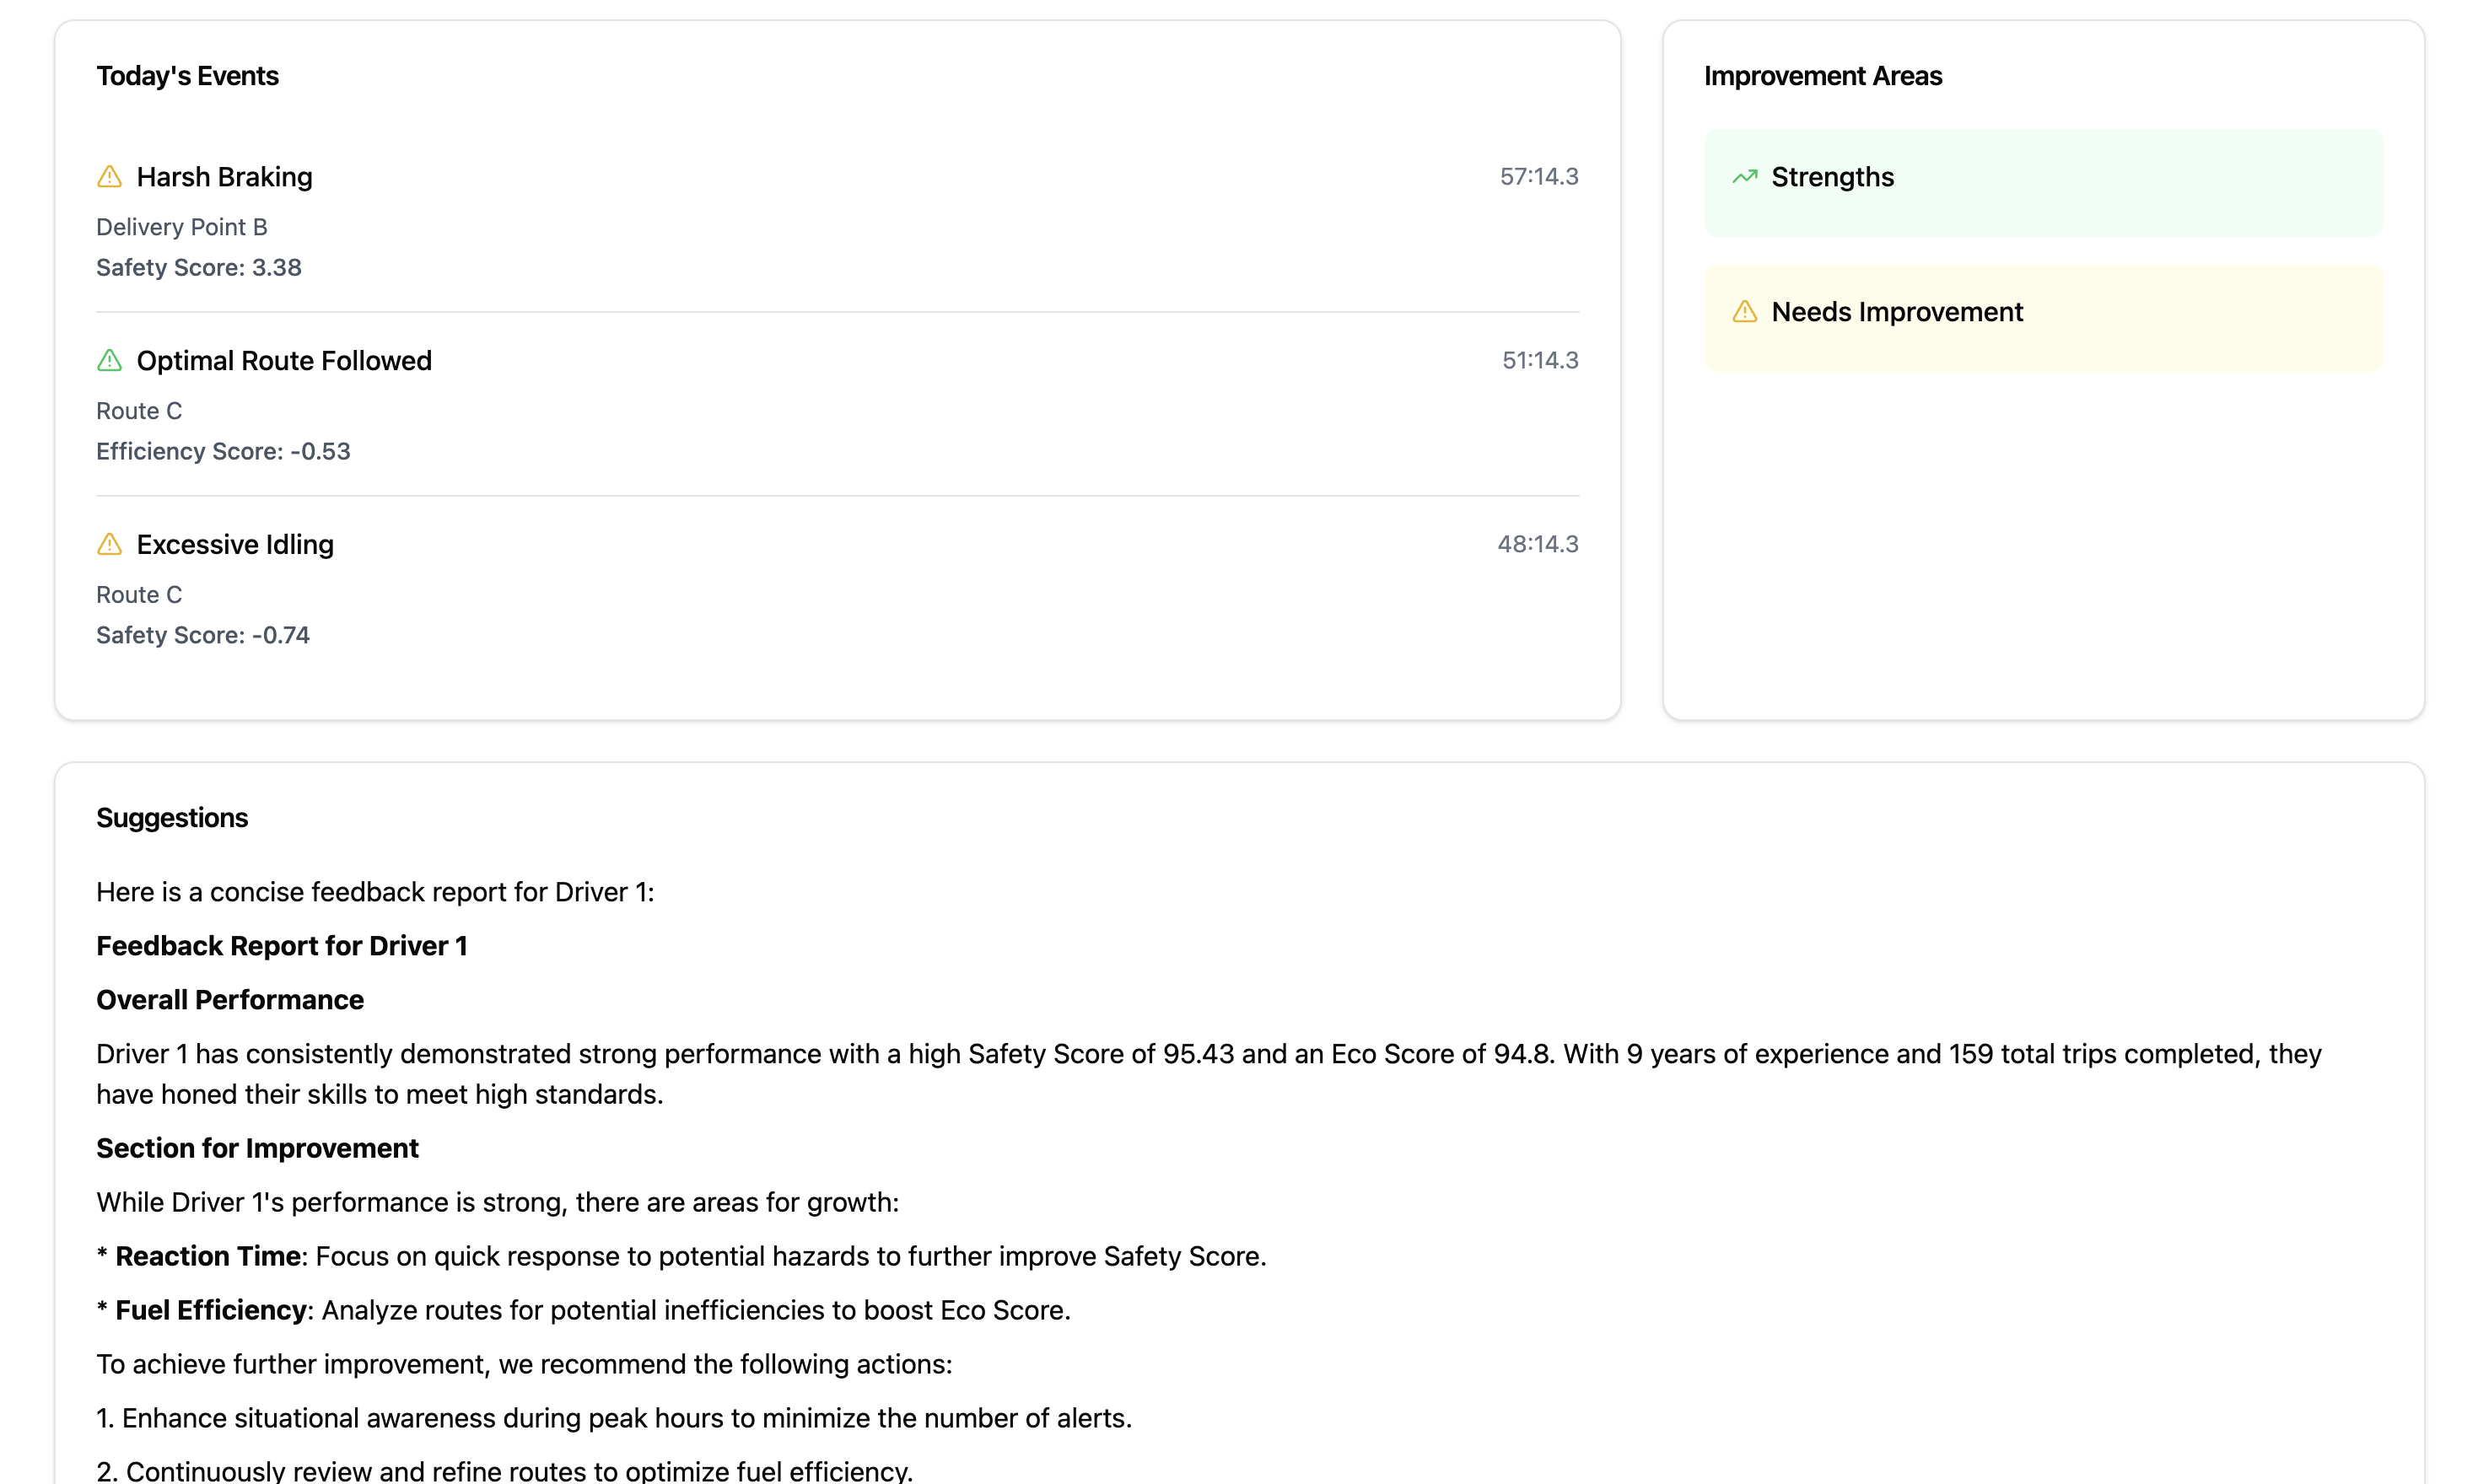
Task: Click the 57:14.3 event timestamp
Action: [1538, 177]
